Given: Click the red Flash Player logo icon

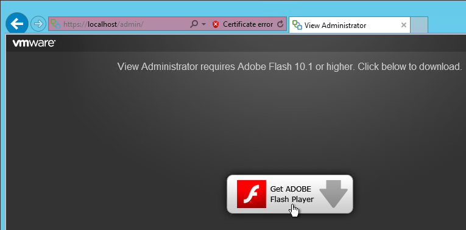Looking at the screenshot, I should pos(252,194).
